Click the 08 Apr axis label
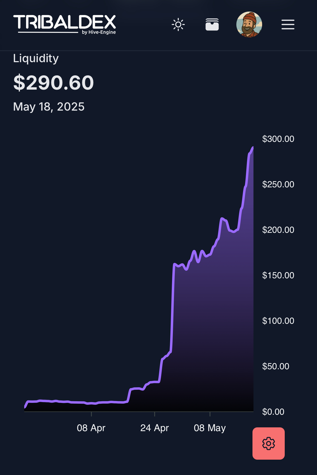 click(x=91, y=428)
